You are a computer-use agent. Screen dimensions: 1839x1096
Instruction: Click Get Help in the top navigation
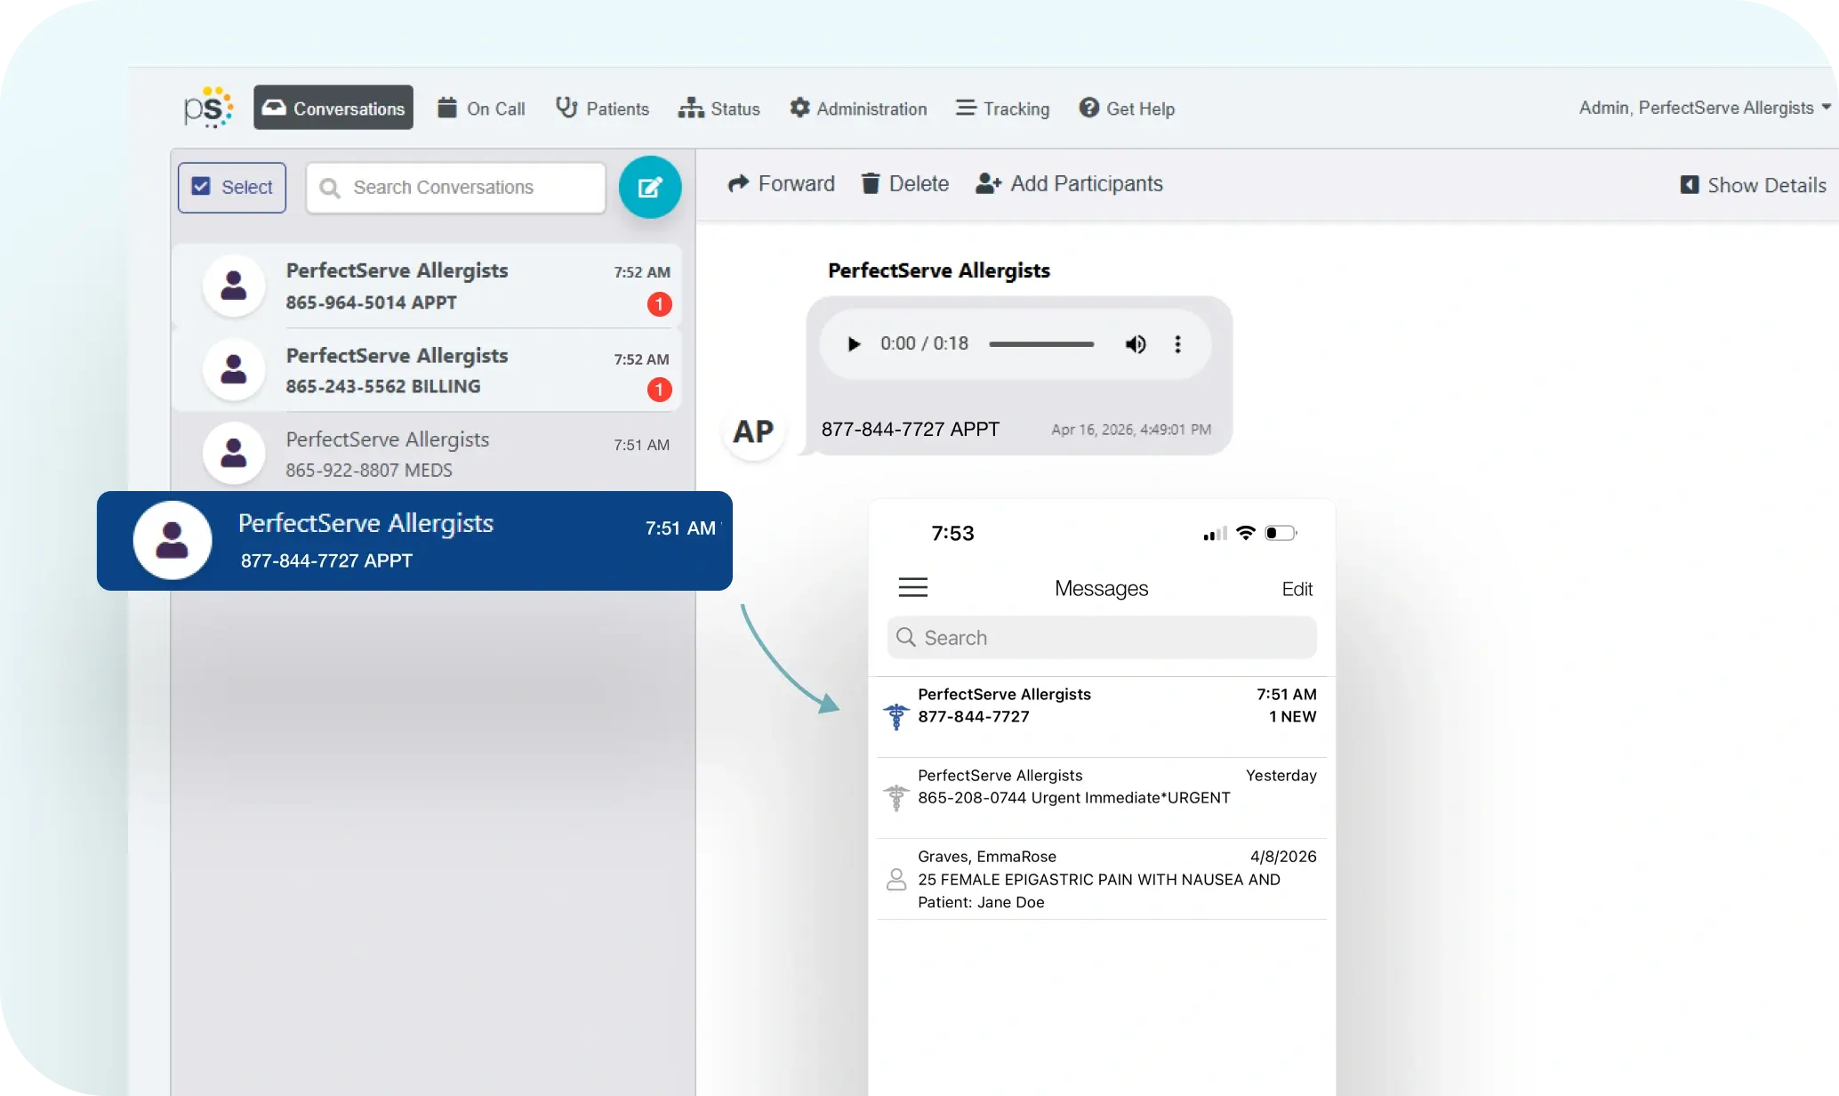[x=1127, y=109]
